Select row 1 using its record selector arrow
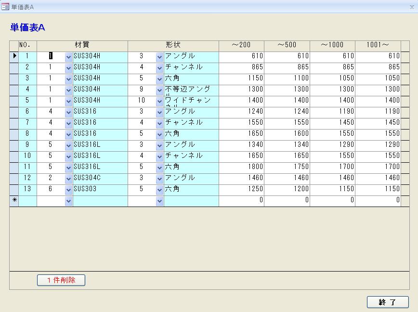This screenshot has height=312, width=418. pyautogui.click(x=14, y=56)
